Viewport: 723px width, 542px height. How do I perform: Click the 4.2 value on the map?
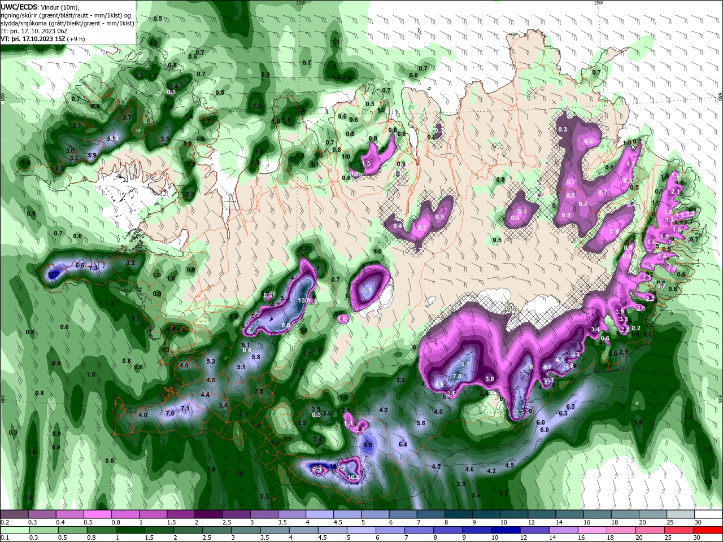pos(491,471)
